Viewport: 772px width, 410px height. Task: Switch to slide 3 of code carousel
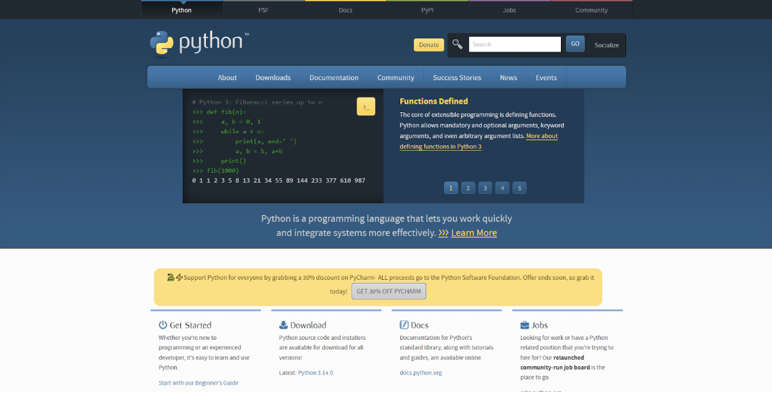click(485, 188)
